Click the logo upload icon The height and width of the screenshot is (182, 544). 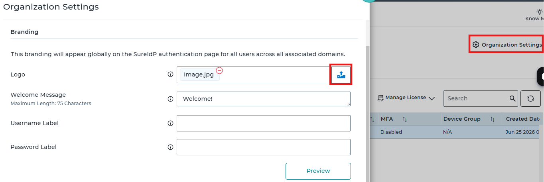(x=341, y=74)
